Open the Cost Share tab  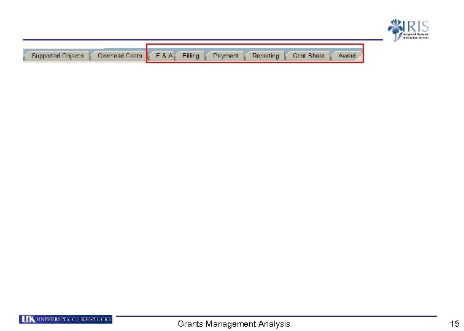(x=308, y=56)
